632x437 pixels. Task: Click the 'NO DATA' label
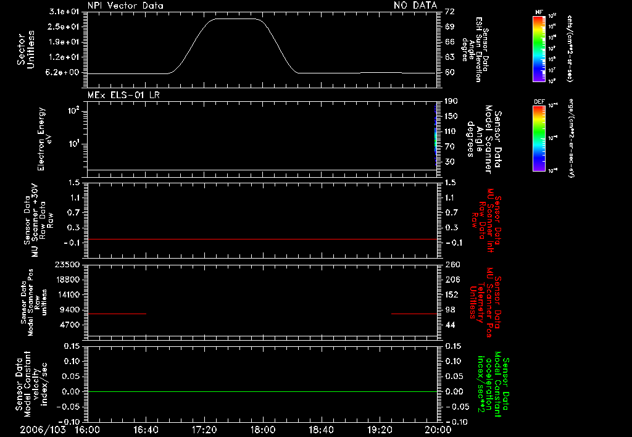coord(415,5)
